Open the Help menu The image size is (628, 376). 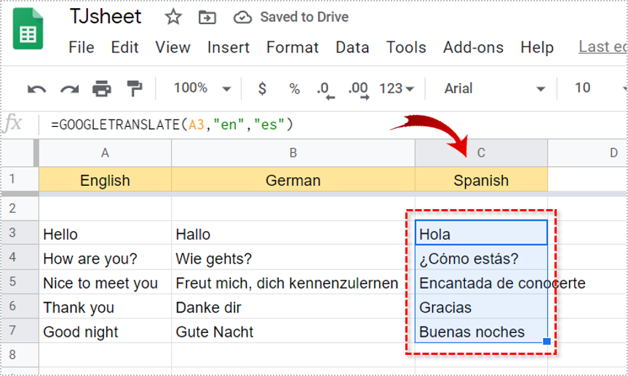click(x=537, y=47)
